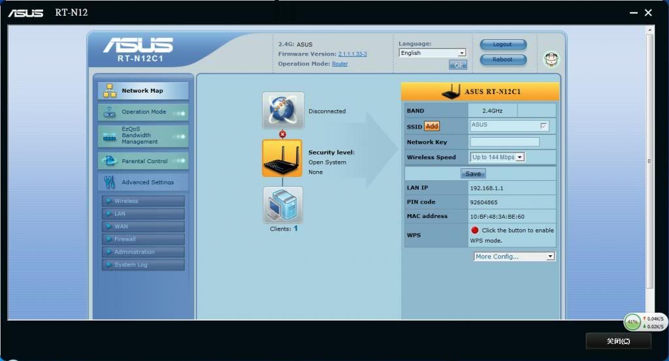Click the red WPS enable button
The width and height of the screenshot is (669, 361).
[x=475, y=230]
